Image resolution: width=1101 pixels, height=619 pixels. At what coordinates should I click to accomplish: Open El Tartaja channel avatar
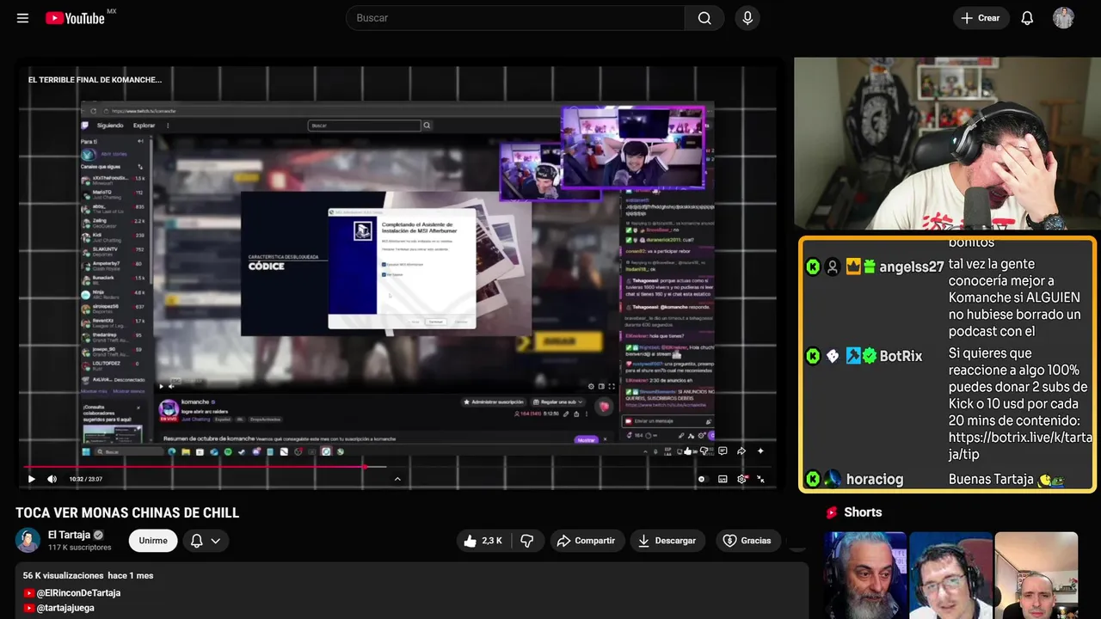(x=28, y=540)
